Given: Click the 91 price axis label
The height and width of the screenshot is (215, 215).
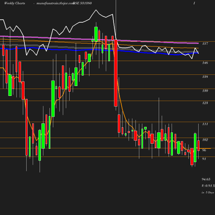Looking at the screenshot, I should [x=204, y=159].
